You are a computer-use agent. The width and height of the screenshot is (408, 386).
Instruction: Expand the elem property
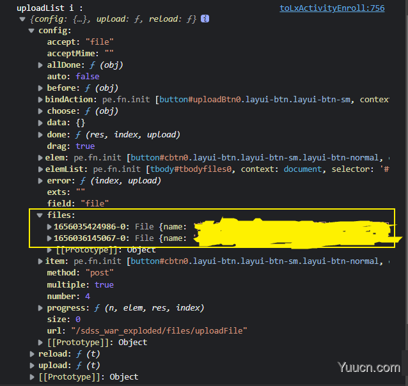(x=40, y=158)
